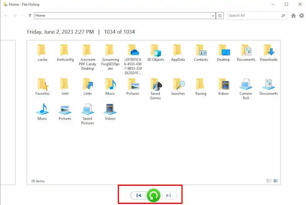Go to the previous backup version

tap(139, 195)
